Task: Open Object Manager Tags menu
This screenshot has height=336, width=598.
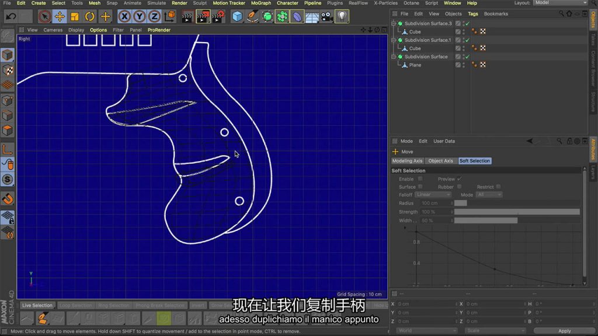Action: (x=473, y=14)
